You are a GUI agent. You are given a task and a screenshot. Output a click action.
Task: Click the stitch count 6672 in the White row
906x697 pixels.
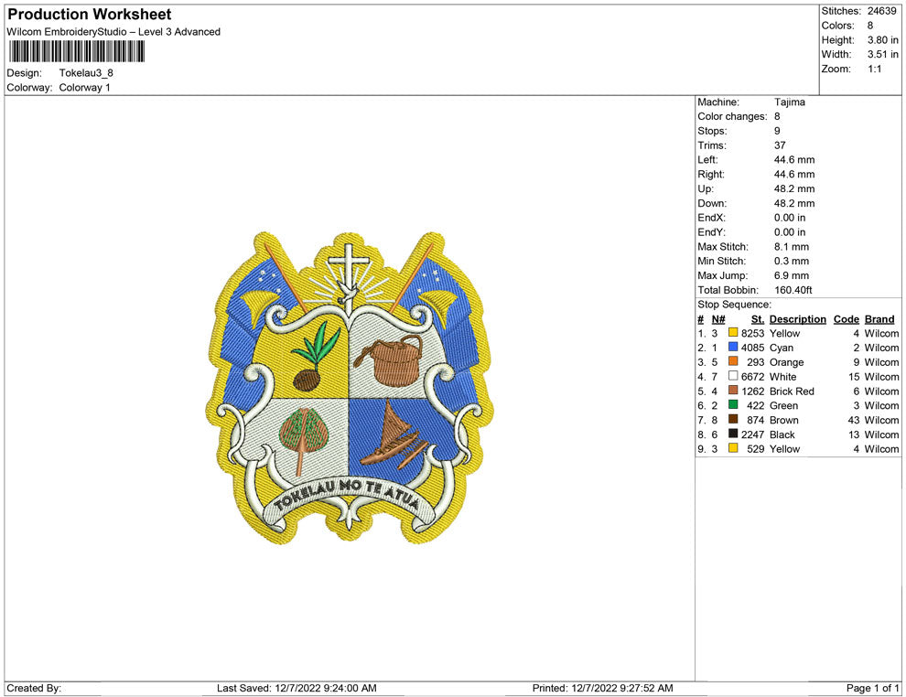pos(752,377)
